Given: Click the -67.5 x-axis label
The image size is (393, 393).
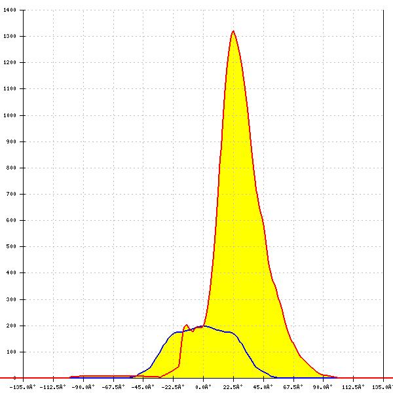Looking at the screenshot, I should [113, 387].
